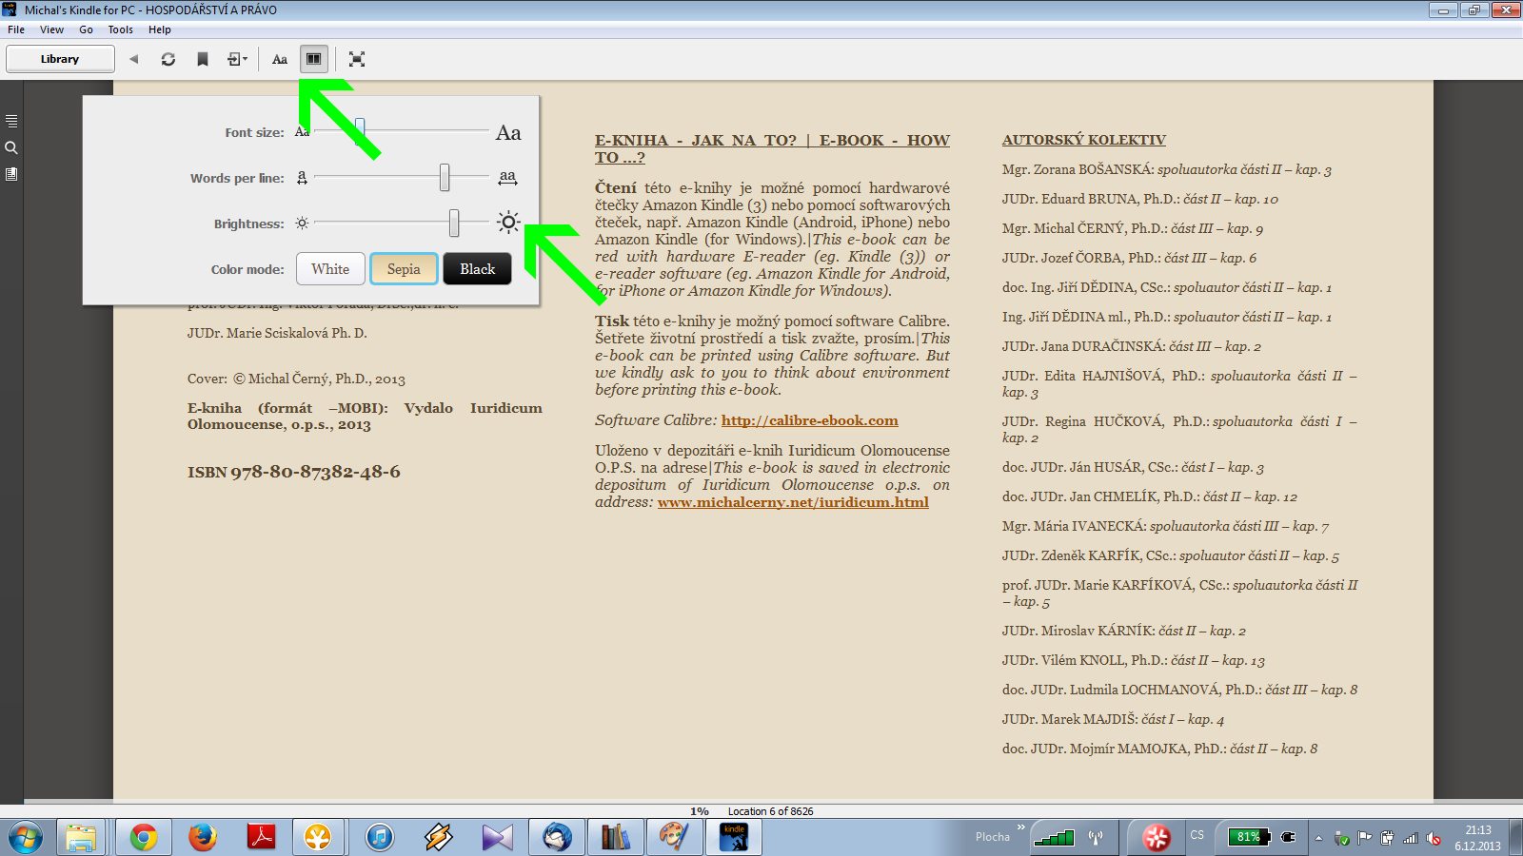1523x856 pixels.
Task: Click the more words per line icon
Action: tap(507, 178)
